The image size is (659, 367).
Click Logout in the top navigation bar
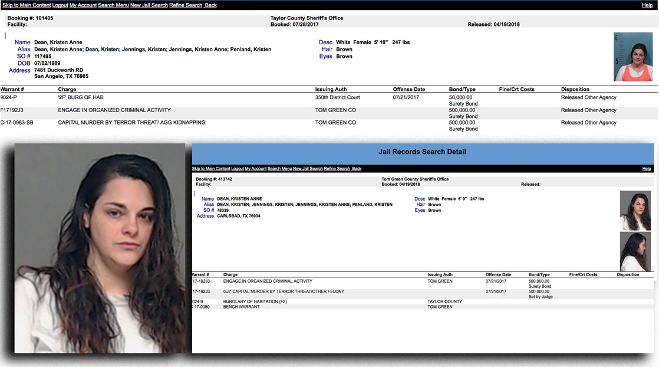60,5
